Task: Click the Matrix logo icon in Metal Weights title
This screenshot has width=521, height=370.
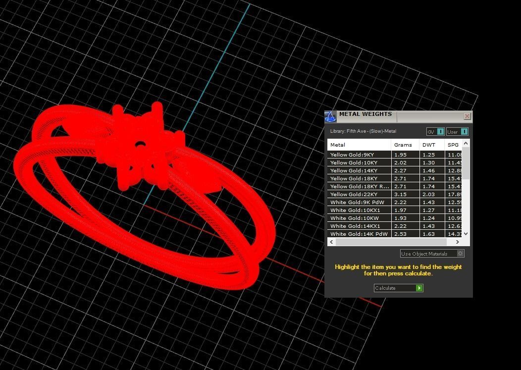Action: click(x=330, y=117)
